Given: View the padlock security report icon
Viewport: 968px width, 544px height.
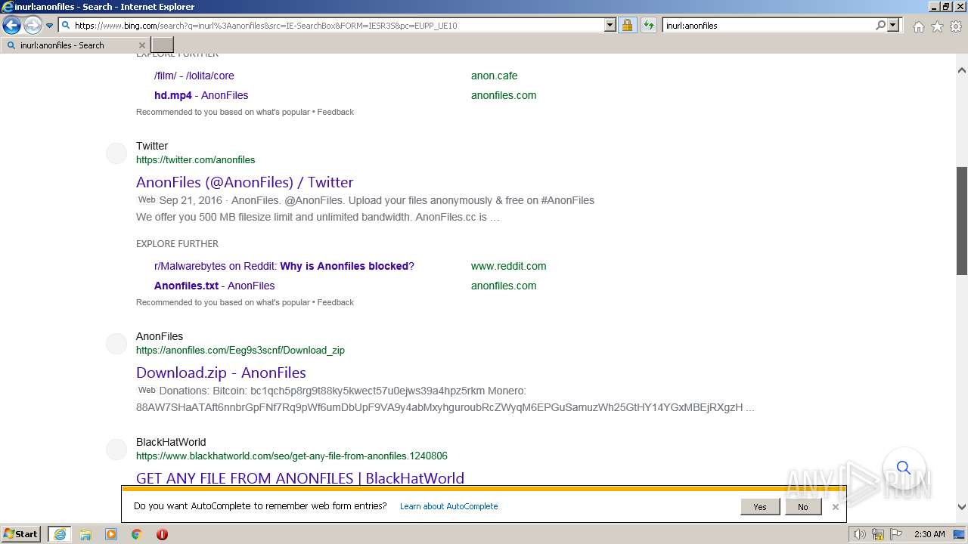Looking at the screenshot, I should [627, 25].
